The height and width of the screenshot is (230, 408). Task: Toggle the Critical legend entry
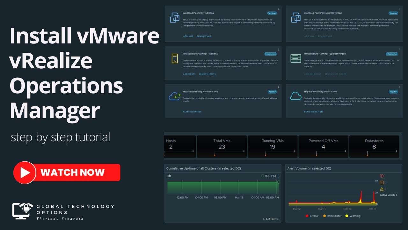coord(312,216)
